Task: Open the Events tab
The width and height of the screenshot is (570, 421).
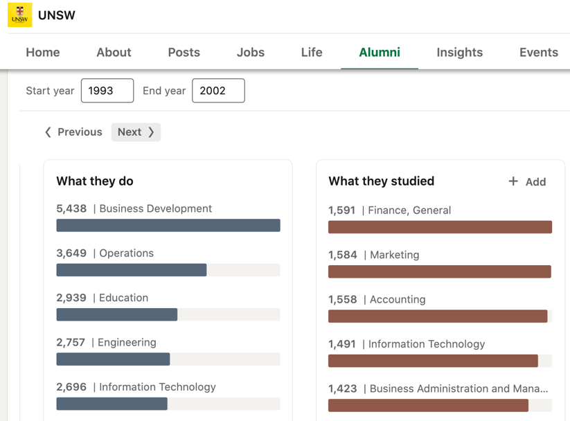Action: (x=538, y=53)
